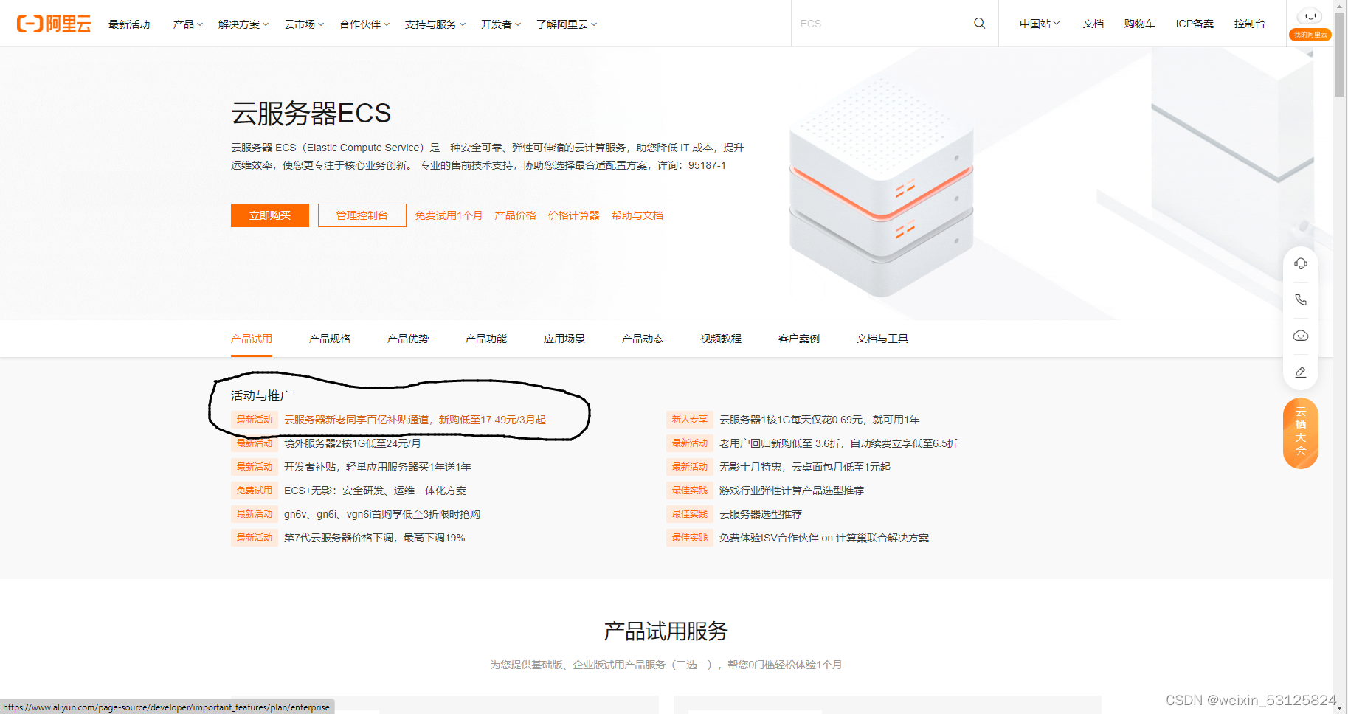Image resolution: width=1348 pixels, height=714 pixels.
Task: Open ICP备案 in the top bar
Action: [1195, 24]
